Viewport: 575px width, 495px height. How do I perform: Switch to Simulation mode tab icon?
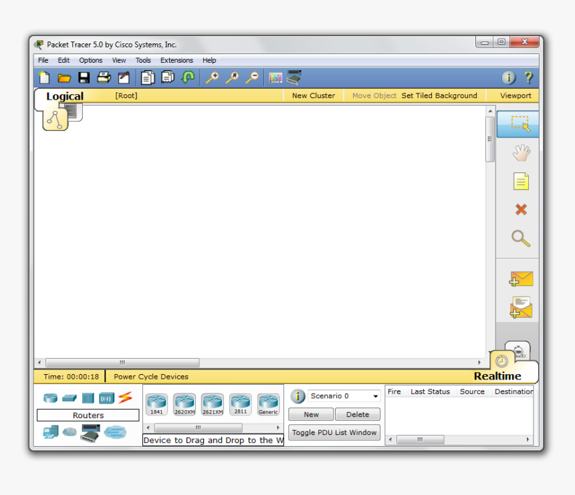point(518,351)
